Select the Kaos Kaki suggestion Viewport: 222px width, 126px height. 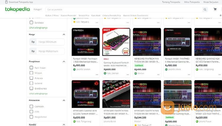96,15
